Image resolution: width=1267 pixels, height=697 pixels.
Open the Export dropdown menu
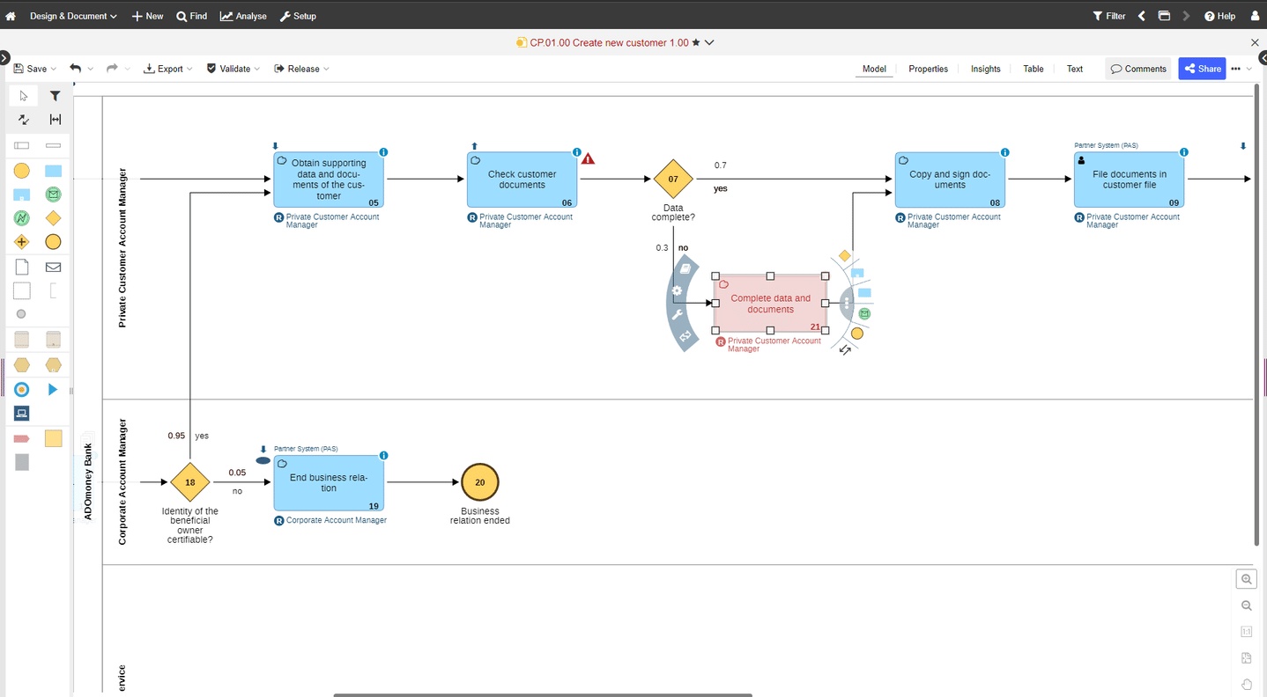(168, 69)
